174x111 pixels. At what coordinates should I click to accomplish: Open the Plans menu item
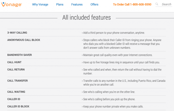[60, 4]
